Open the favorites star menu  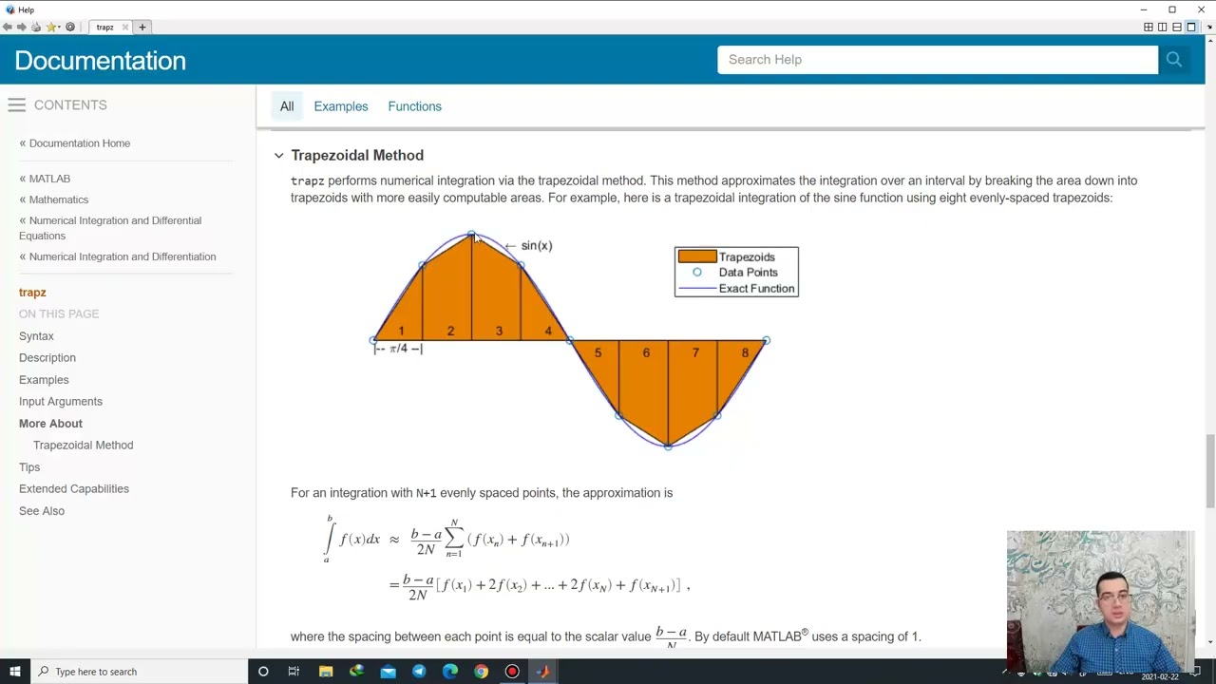[x=53, y=28]
